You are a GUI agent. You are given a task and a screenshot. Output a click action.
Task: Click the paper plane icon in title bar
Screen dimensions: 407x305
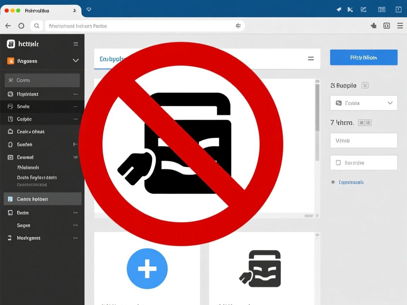point(339,10)
